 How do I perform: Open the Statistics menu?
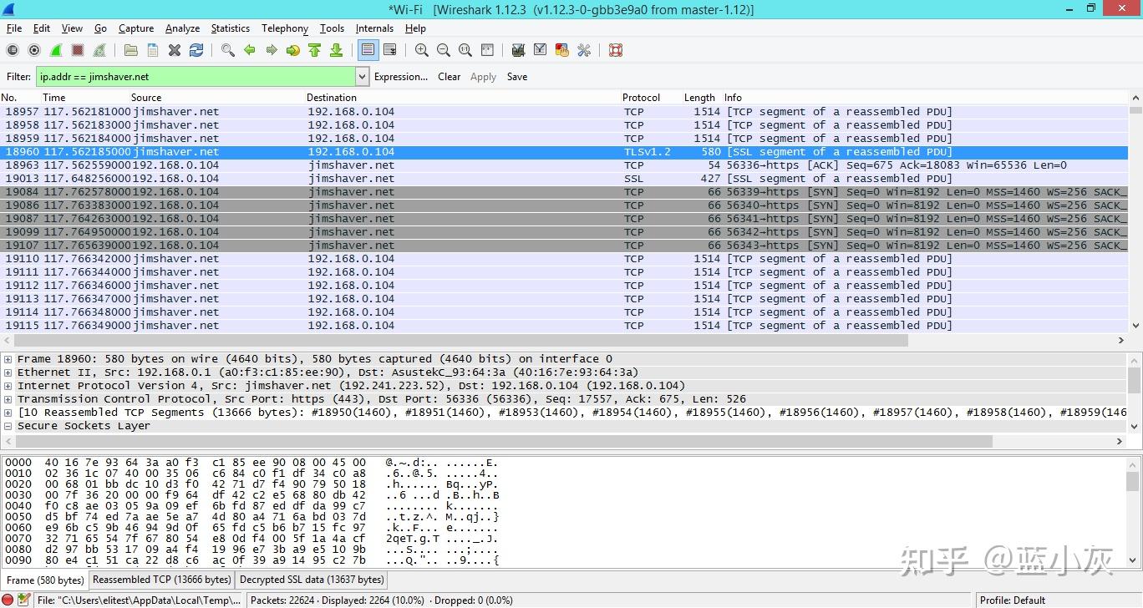231,28
